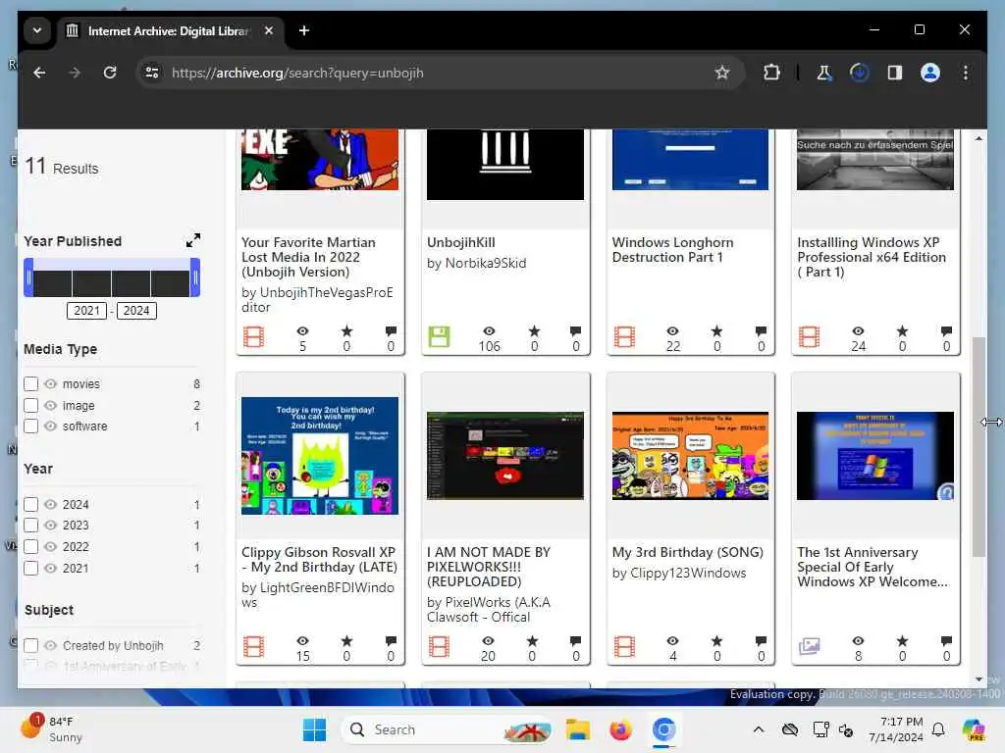Open My 3rd Birthday (SONG) title
Screen dimensions: 1005x753
687,552
